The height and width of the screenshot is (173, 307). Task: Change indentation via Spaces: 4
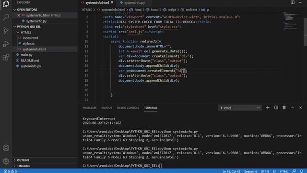click(250, 171)
